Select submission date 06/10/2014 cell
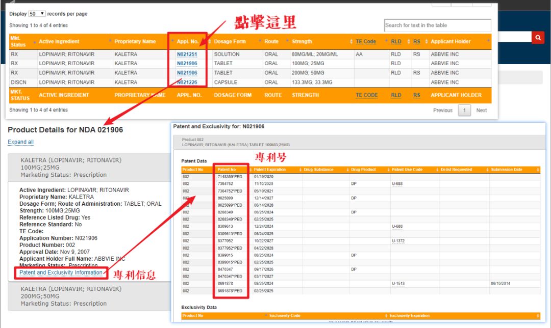Viewport: 551px width, 328px height. (x=500, y=284)
